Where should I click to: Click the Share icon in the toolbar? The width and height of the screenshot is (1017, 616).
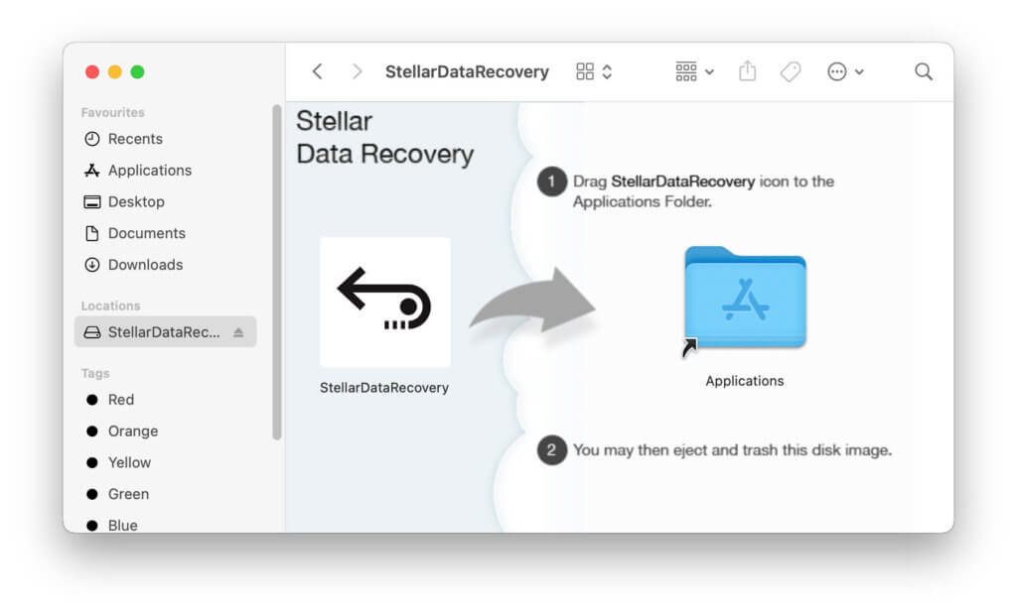tap(747, 71)
